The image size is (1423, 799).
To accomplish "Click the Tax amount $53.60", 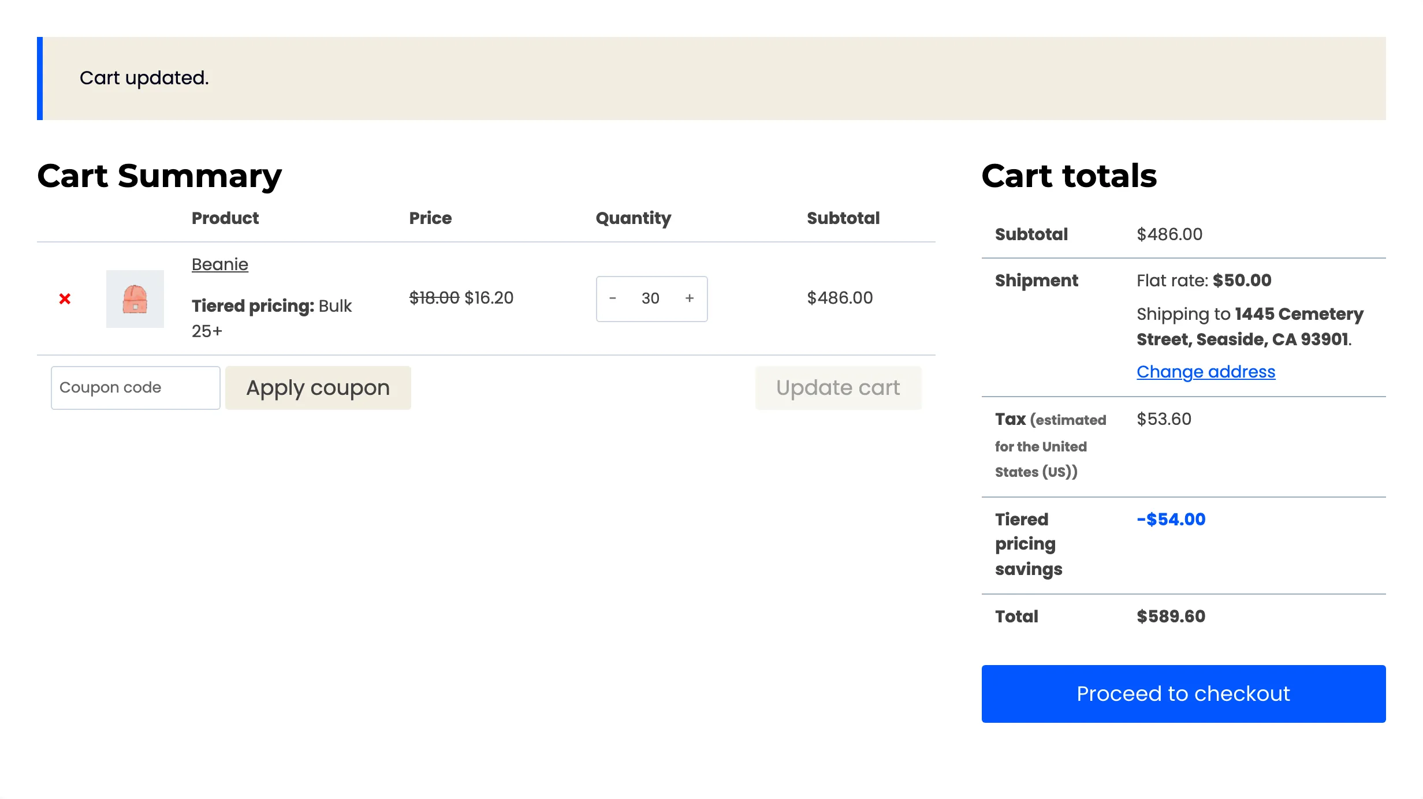I will pos(1164,419).
